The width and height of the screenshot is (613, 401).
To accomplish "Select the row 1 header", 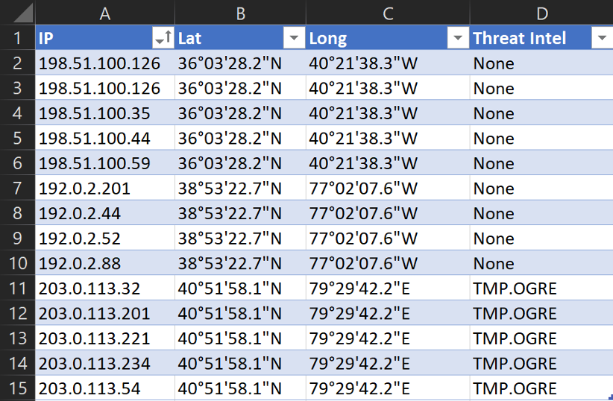I will 17,38.
